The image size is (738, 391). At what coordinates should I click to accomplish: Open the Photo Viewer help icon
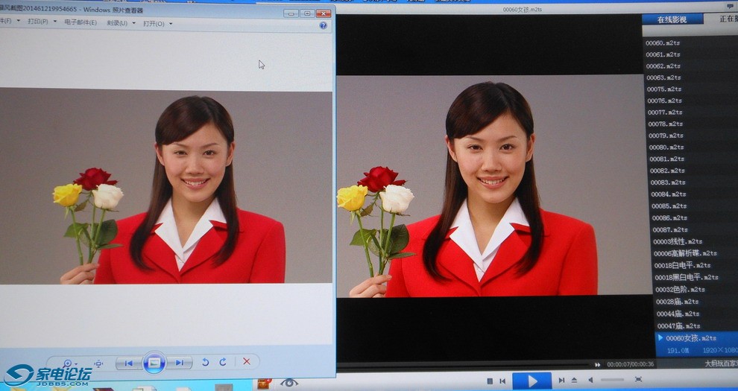coord(324,25)
